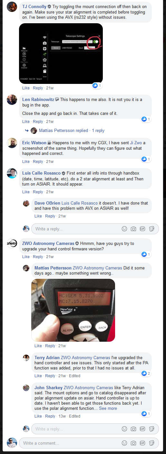View like reaction on TJ Connolly's comment
Viewport: 166px width, 454px height.
coord(97,86)
